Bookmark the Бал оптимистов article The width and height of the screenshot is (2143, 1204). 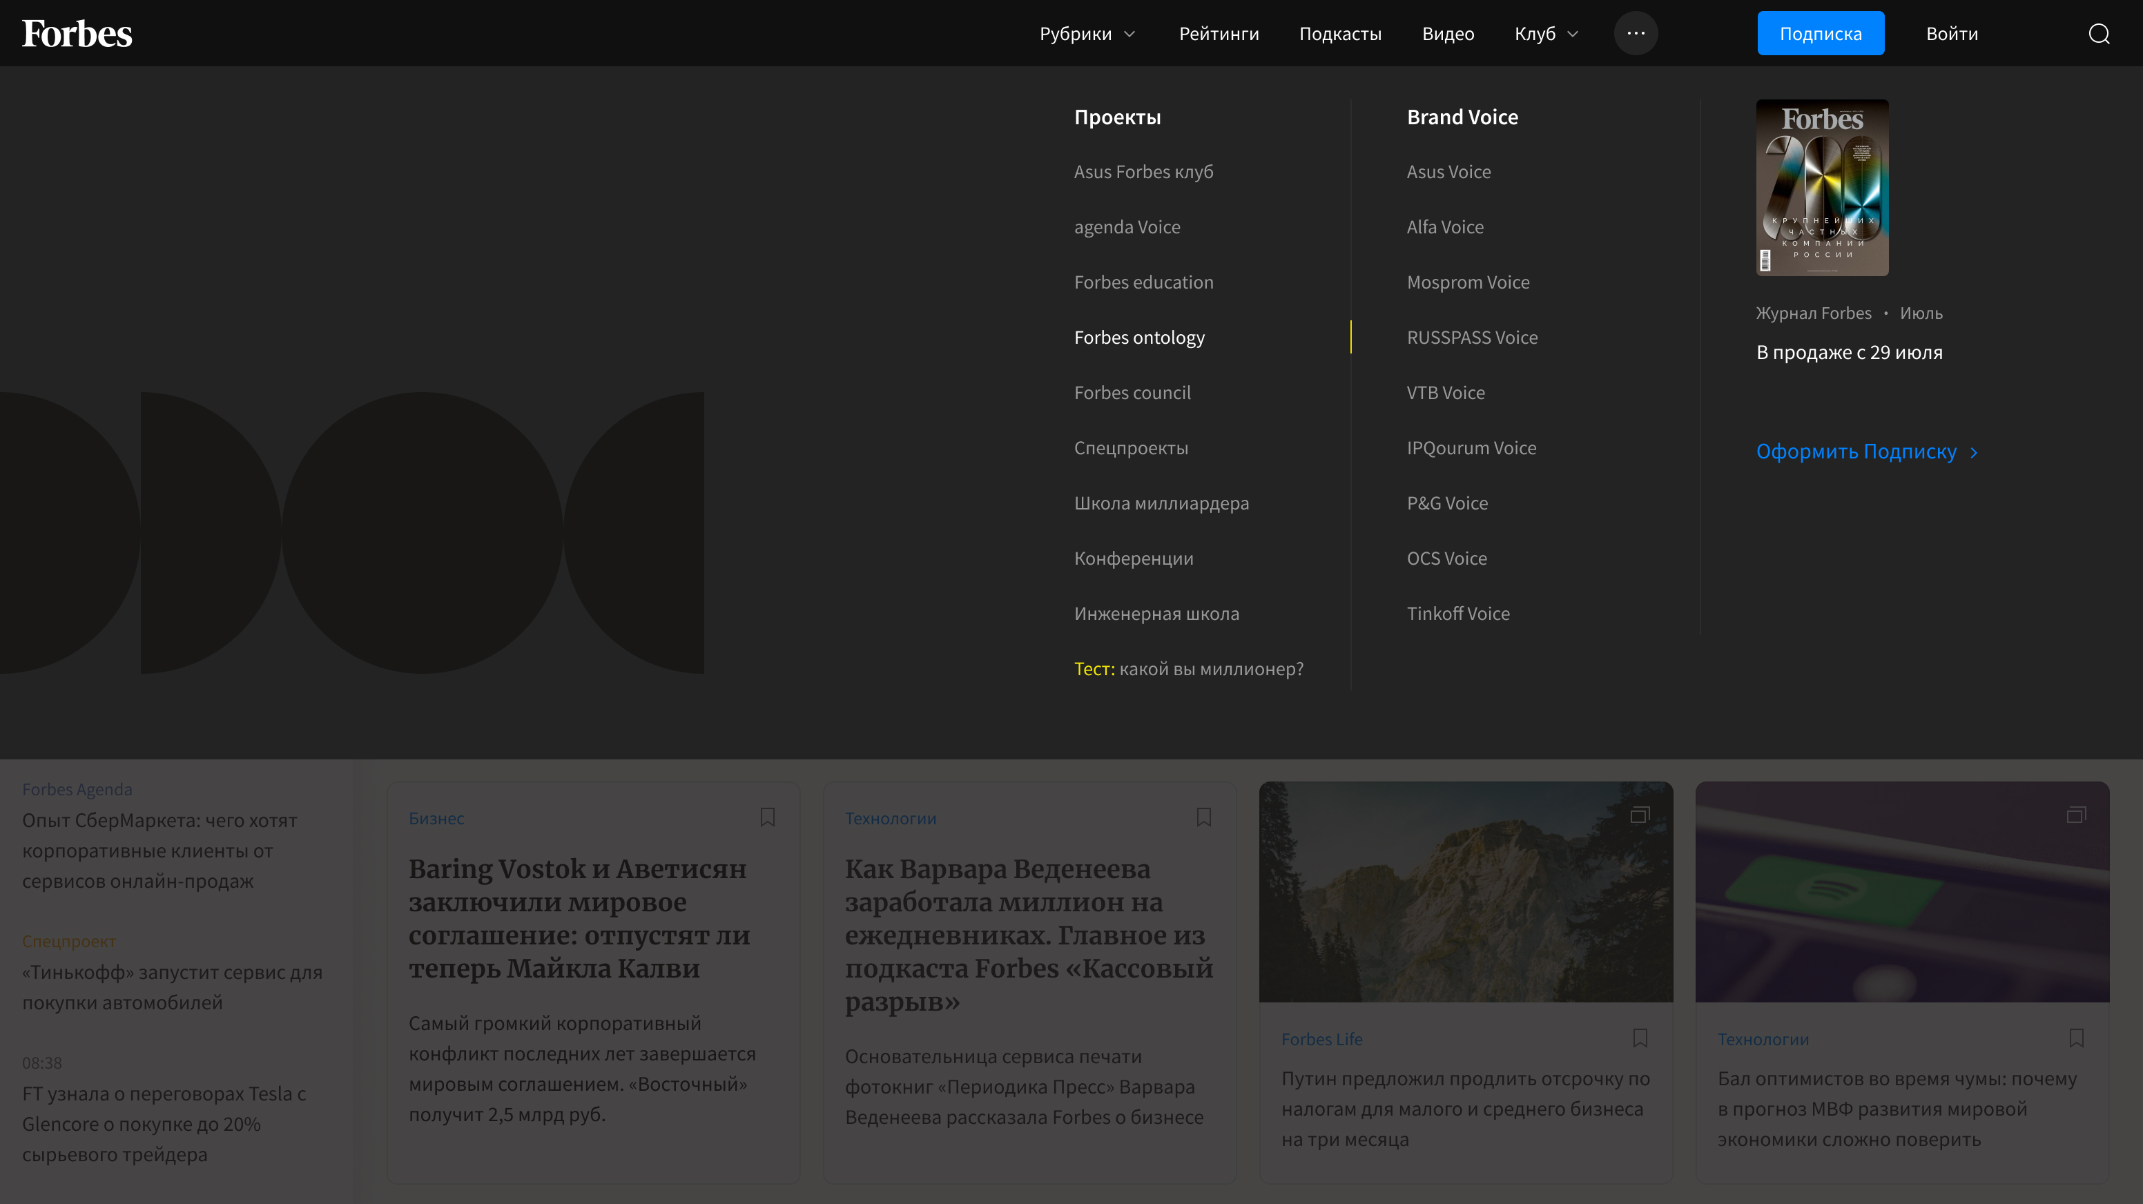(2075, 1038)
